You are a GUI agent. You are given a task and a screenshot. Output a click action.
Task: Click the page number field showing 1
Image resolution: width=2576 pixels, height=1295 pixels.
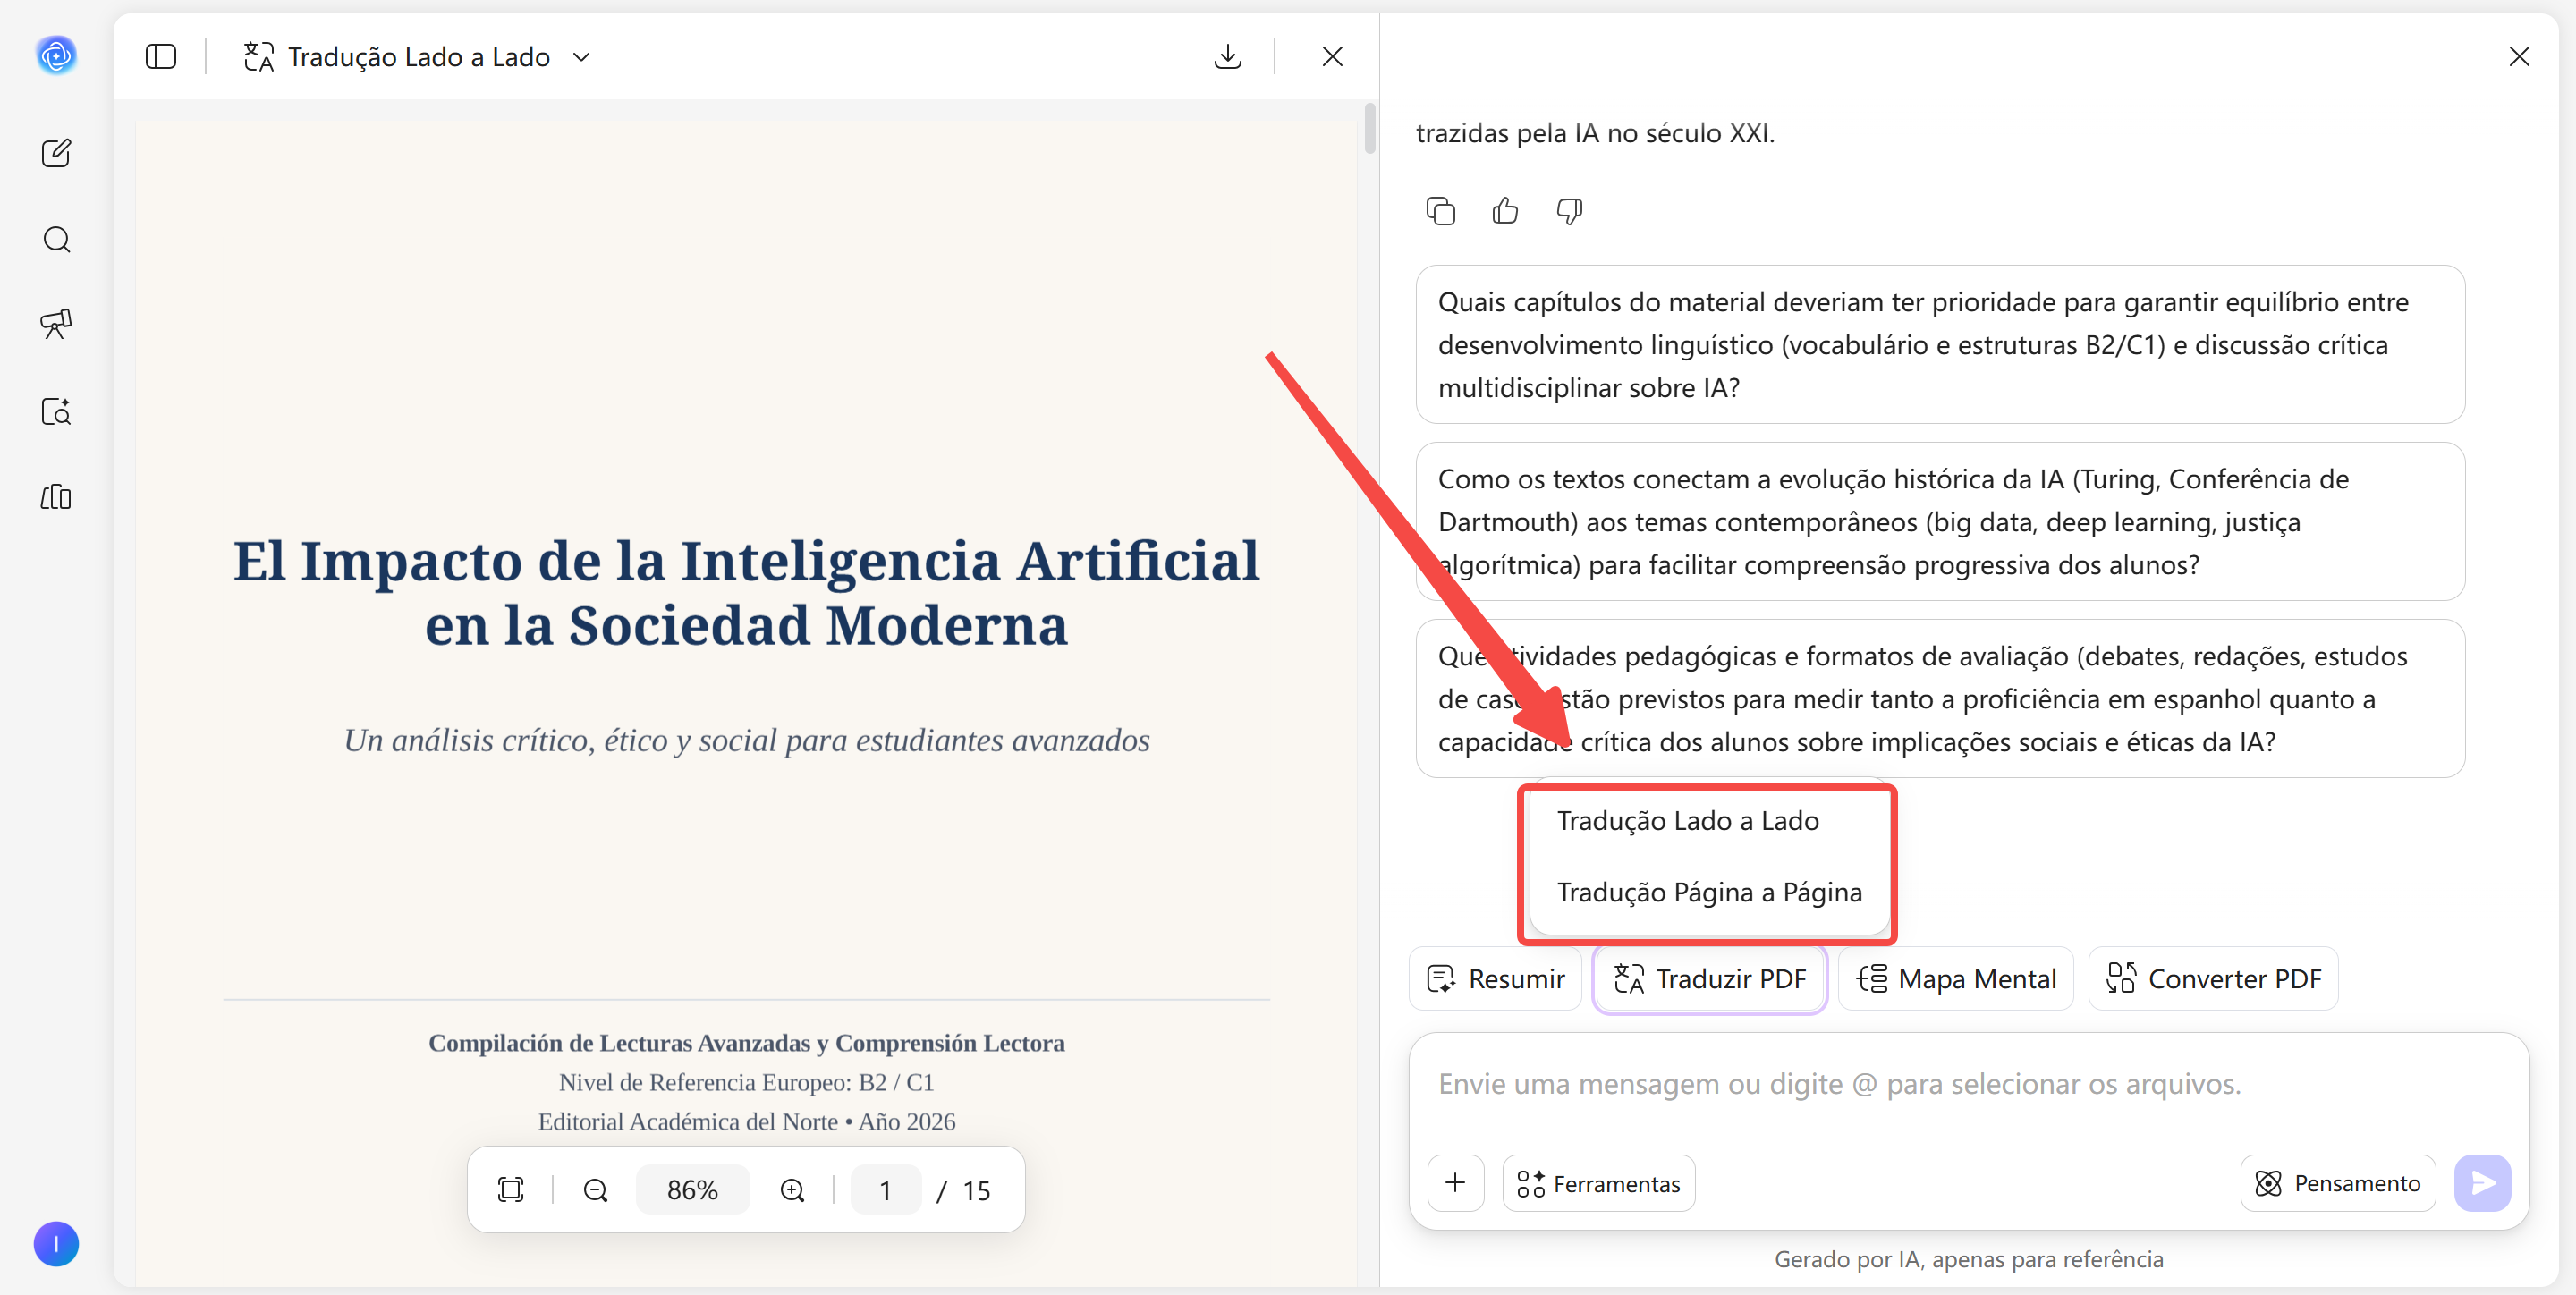pos(885,1190)
